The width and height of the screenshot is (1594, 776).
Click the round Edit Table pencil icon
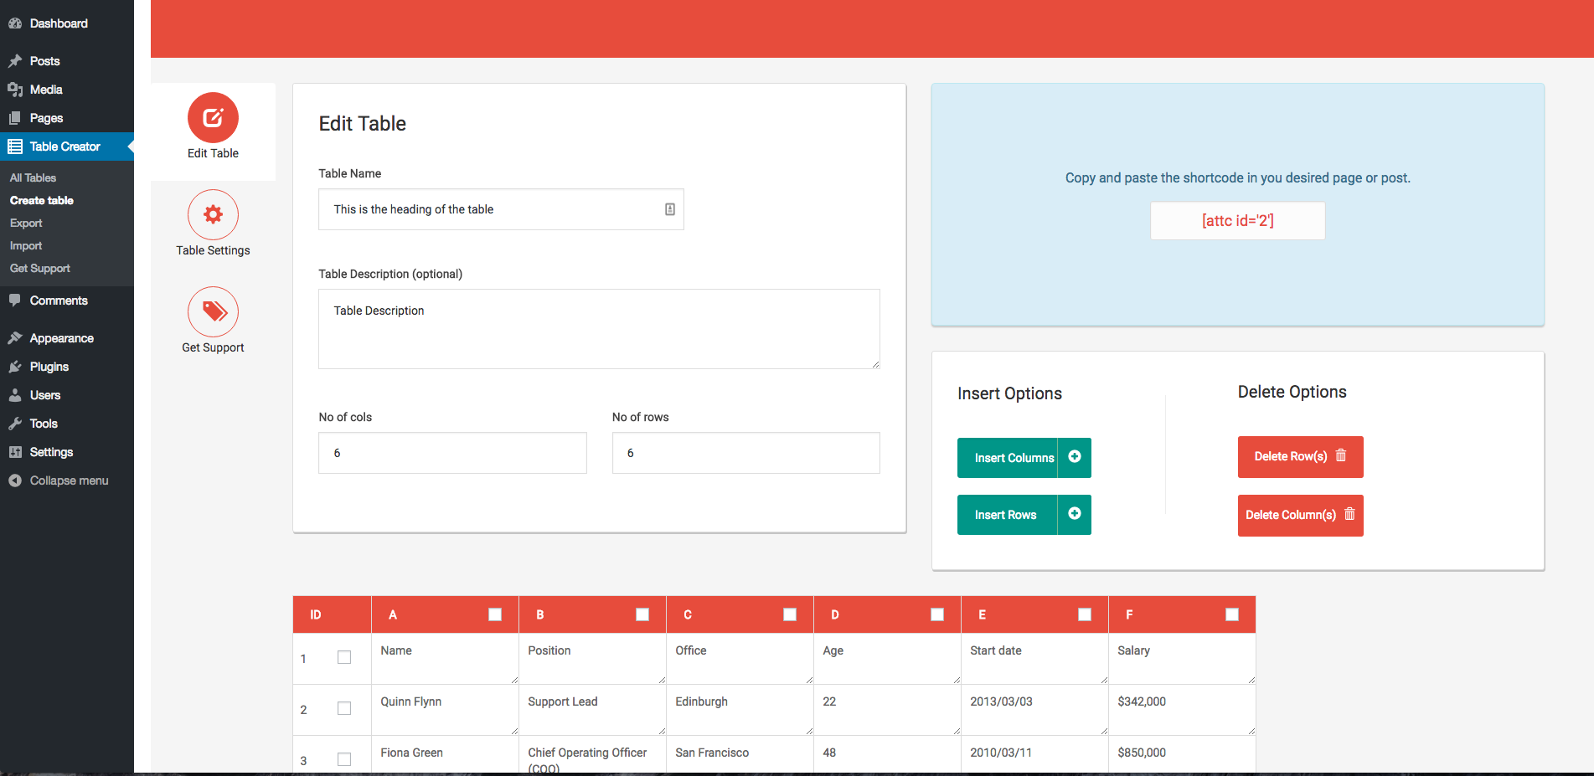point(213,117)
